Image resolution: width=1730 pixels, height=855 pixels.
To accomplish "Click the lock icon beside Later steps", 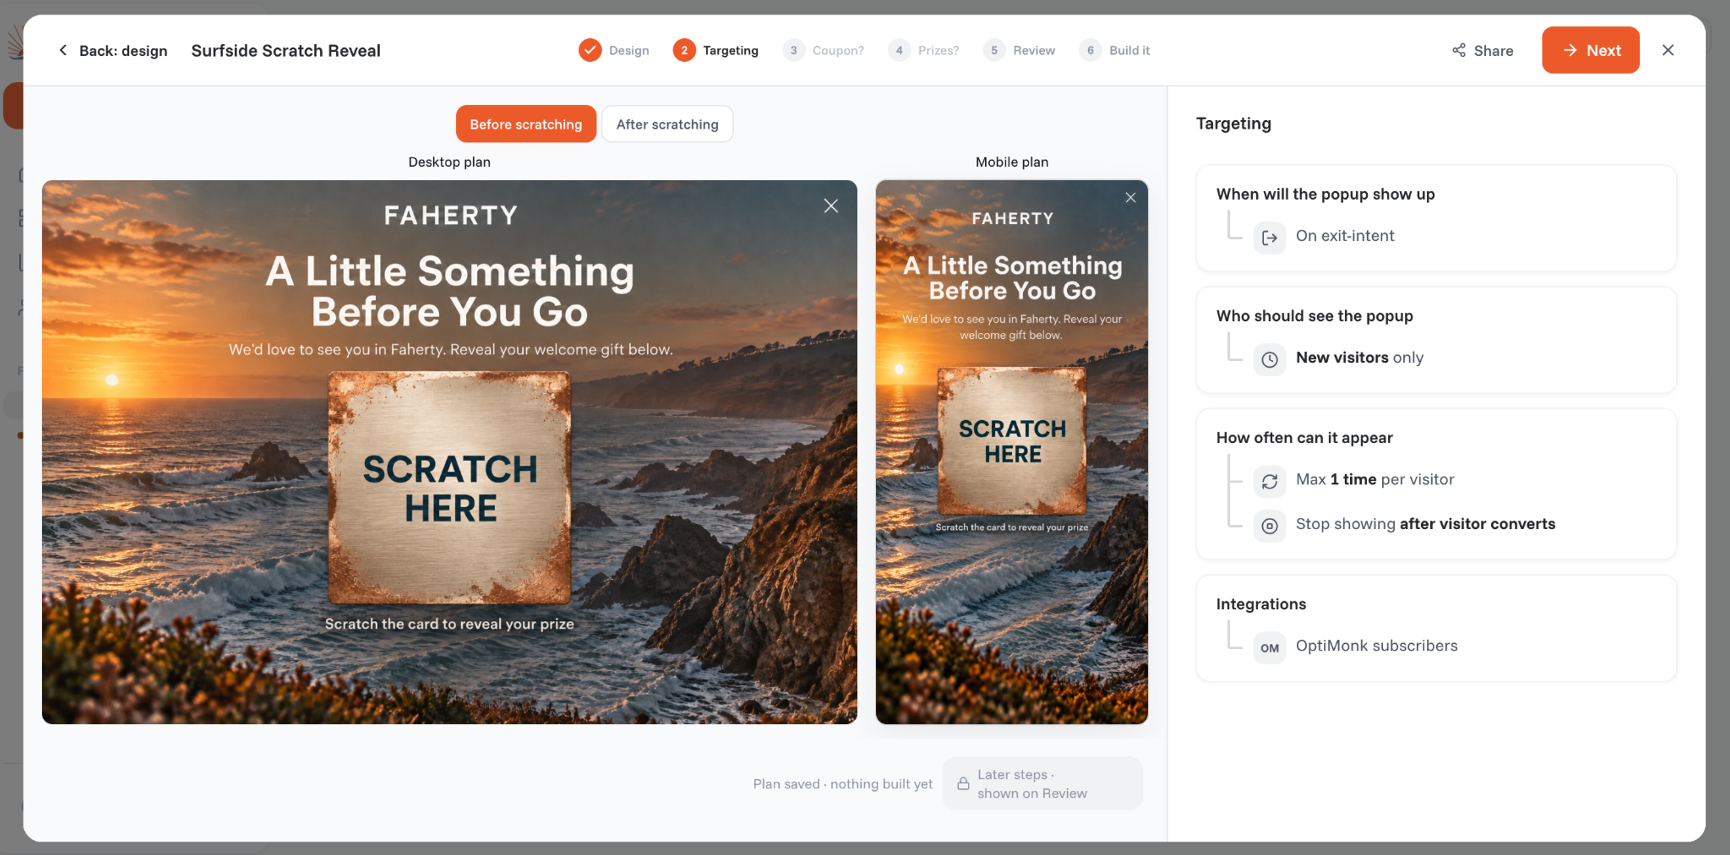I will (963, 783).
